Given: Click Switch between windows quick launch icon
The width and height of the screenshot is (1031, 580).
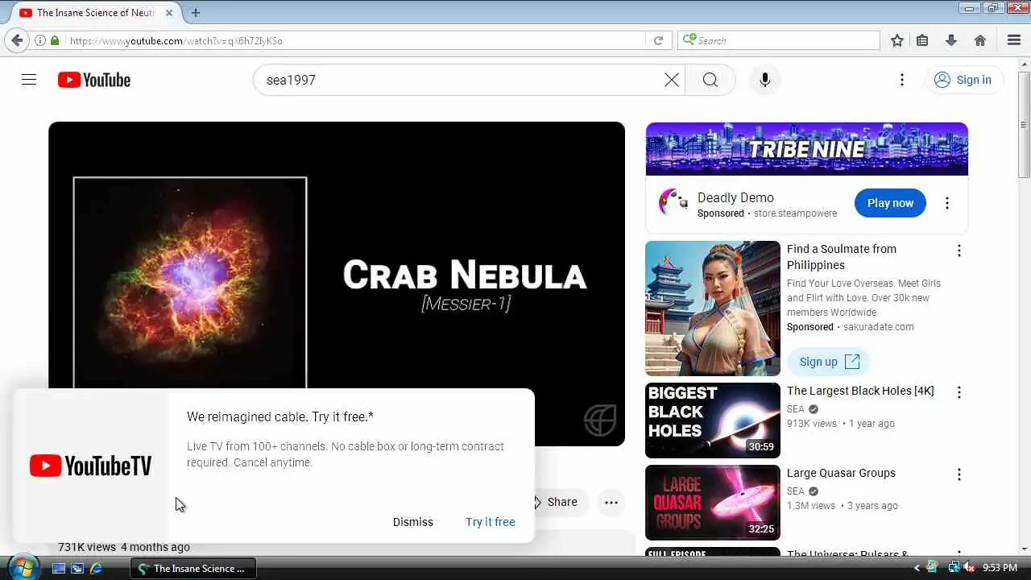Looking at the screenshot, I should 77,568.
